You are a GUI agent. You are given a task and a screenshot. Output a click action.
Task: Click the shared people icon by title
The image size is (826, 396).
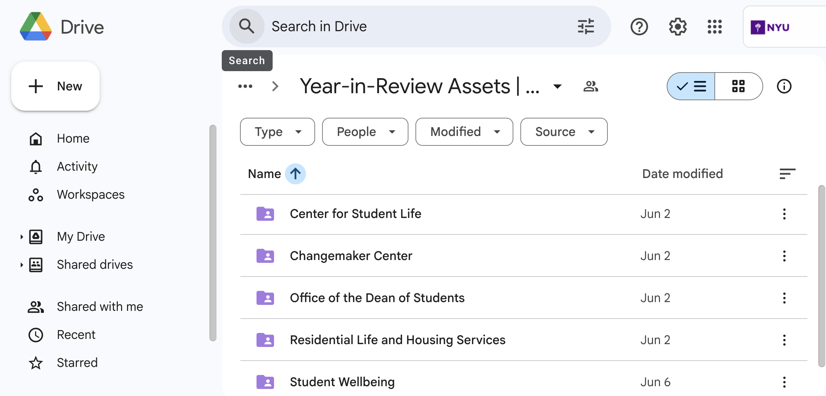[x=591, y=86]
